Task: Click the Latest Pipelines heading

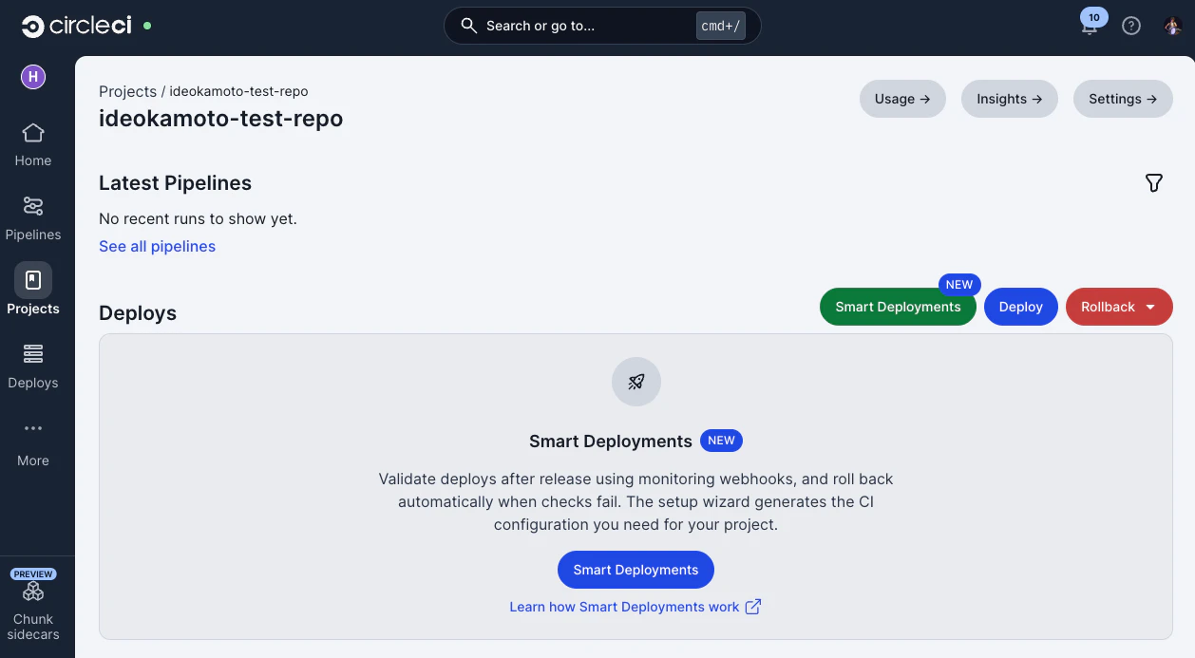Action: tap(175, 183)
